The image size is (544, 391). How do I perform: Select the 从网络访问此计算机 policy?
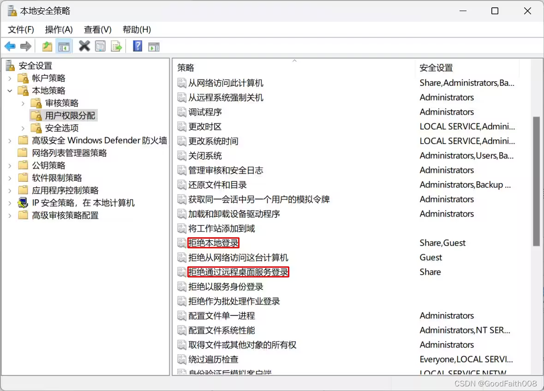226,83
